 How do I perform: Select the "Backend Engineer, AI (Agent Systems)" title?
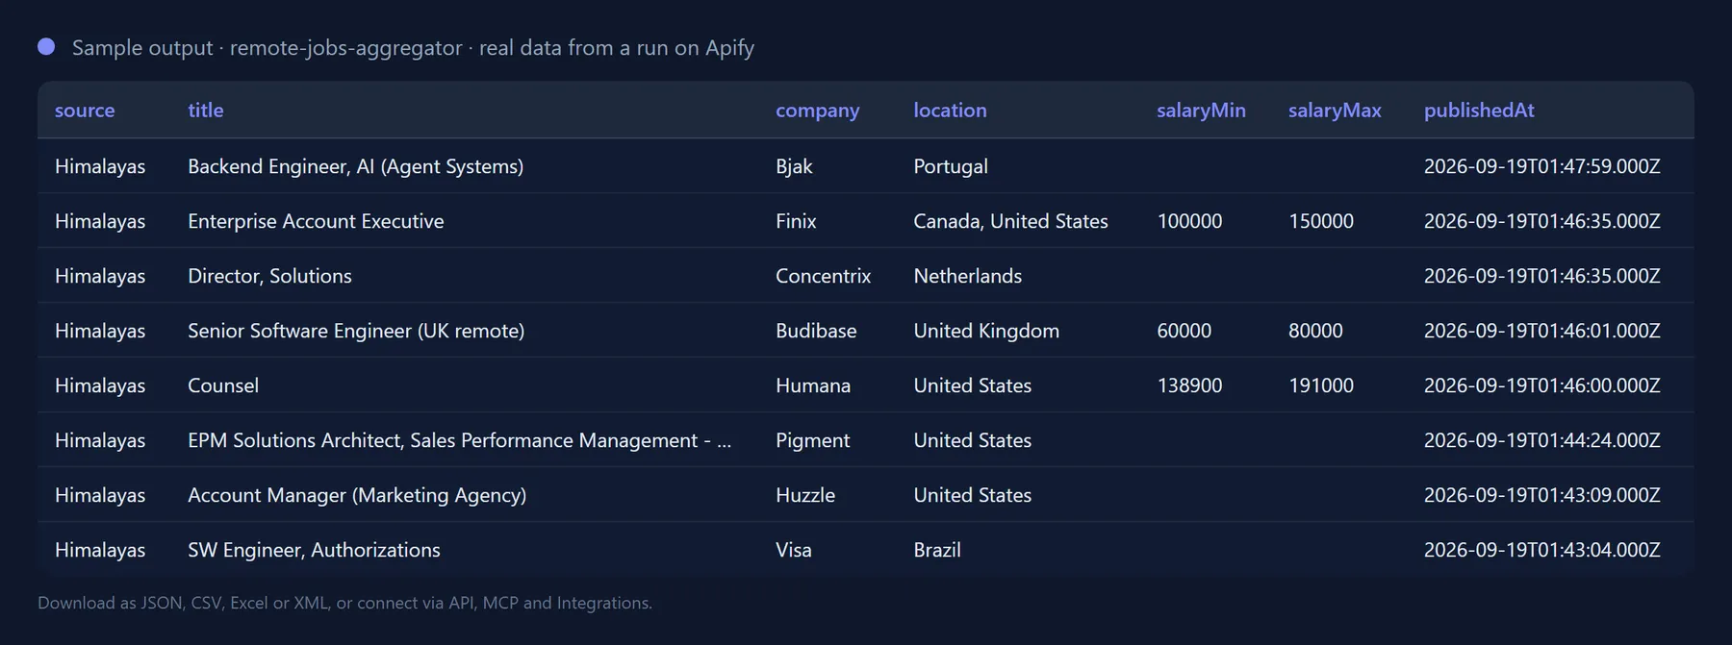[356, 166]
